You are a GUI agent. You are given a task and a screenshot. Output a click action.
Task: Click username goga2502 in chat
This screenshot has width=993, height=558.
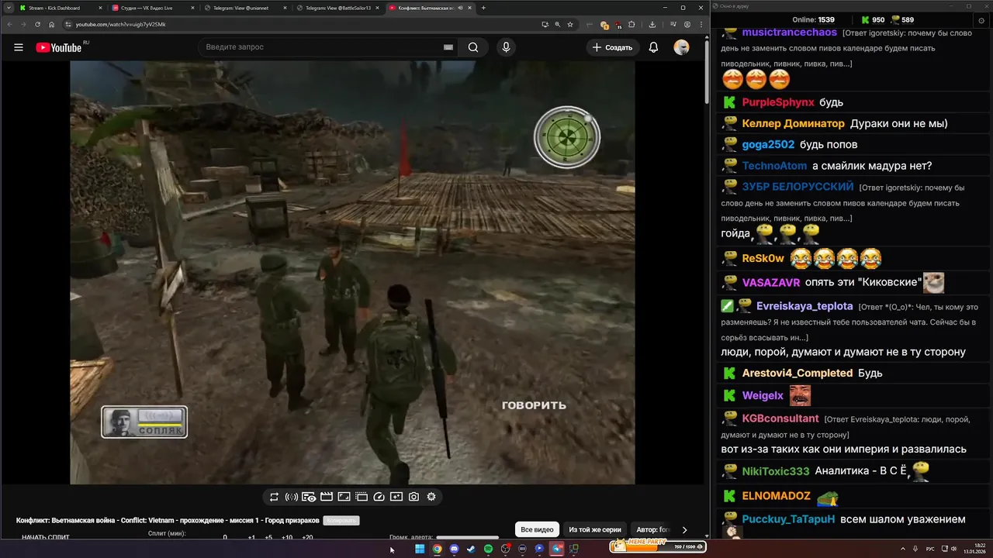pos(768,144)
